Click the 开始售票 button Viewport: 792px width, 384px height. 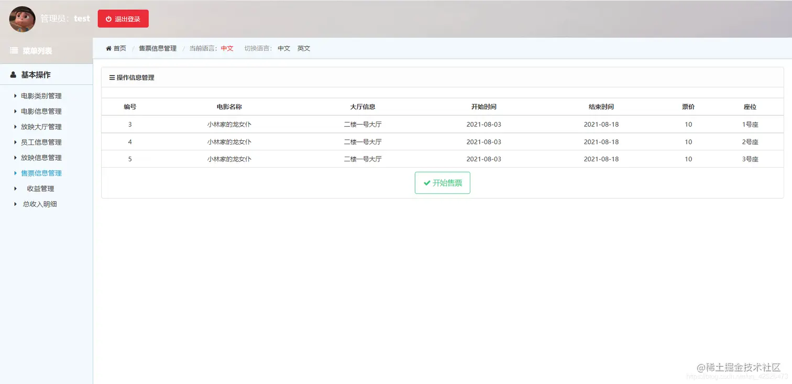[x=443, y=183]
